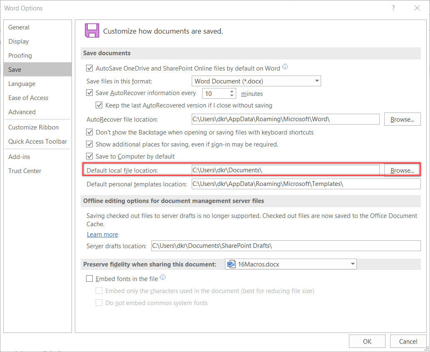Click the Preserve fidelity when sharing heading
430x352 pixels.
(x=150, y=264)
